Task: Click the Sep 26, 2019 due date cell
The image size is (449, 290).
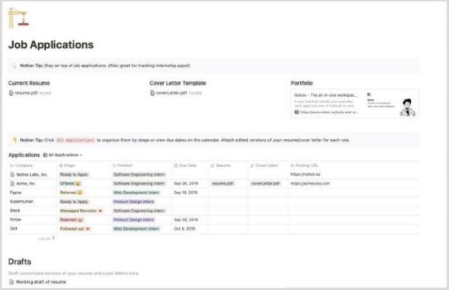Action: click(x=190, y=183)
